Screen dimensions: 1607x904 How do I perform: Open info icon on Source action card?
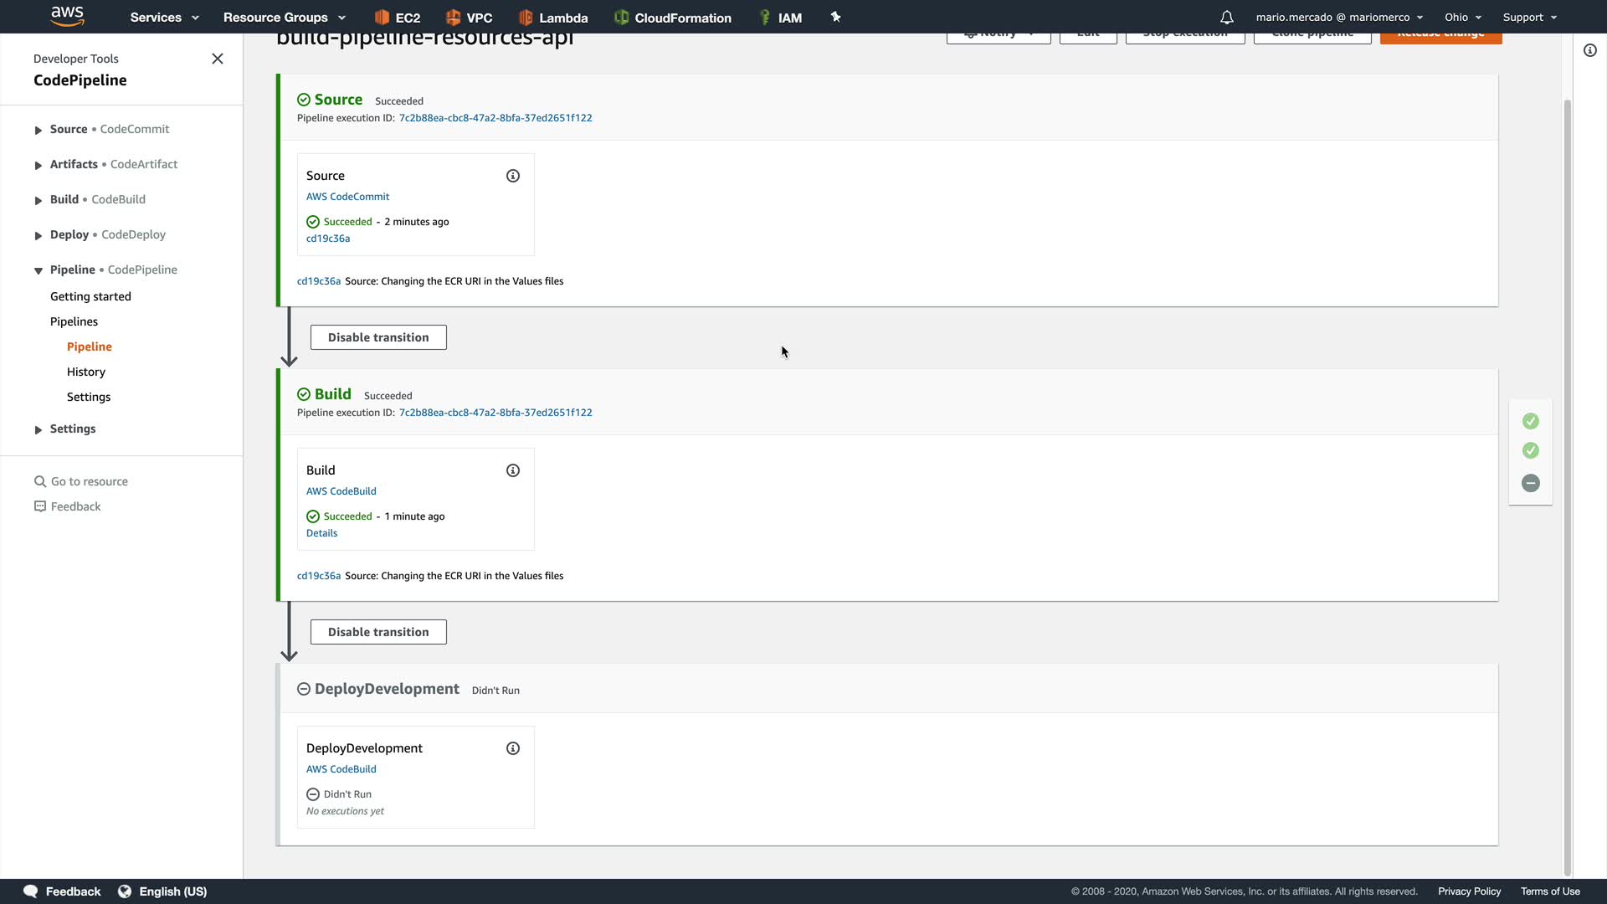tap(513, 176)
